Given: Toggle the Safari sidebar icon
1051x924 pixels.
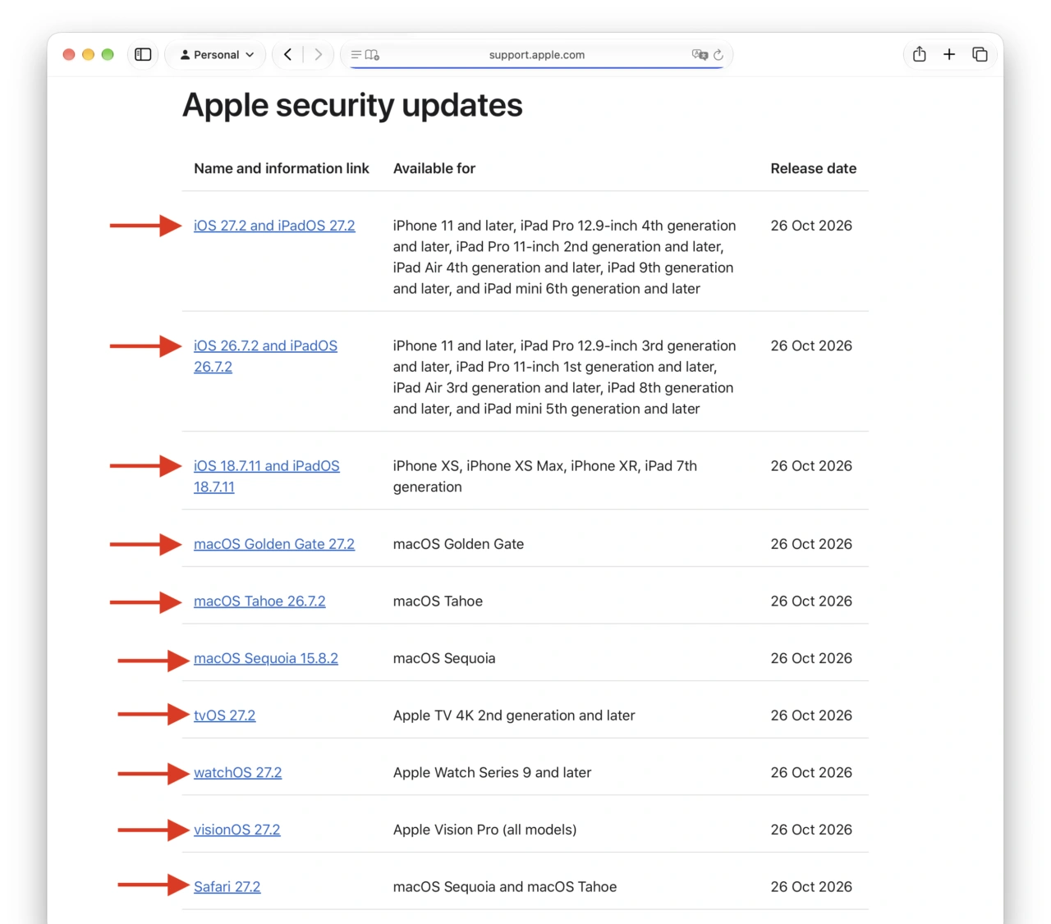Looking at the screenshot, I should (x=143, y=55).
